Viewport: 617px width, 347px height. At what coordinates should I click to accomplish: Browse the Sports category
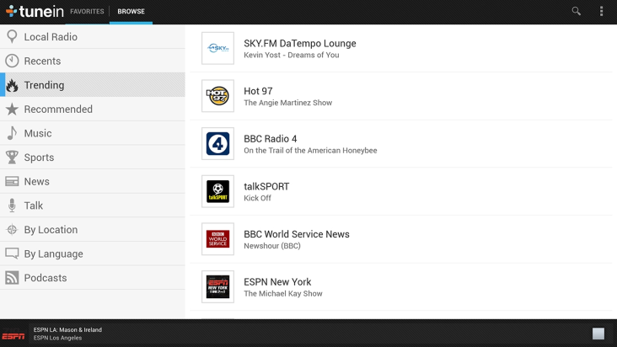pyautogui.click(x=93, y=157)
